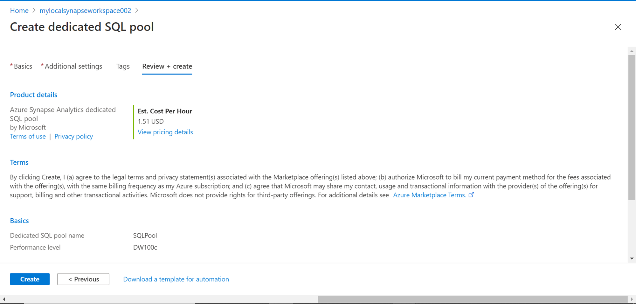Image resolution: width=636 pixels, height=304 pixels.
Task: Open View pricing details link
Action: pos(165,132)
